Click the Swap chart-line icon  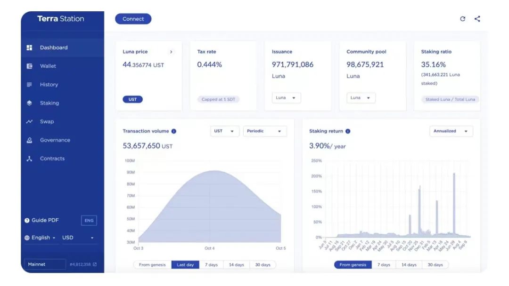point(29,121)
